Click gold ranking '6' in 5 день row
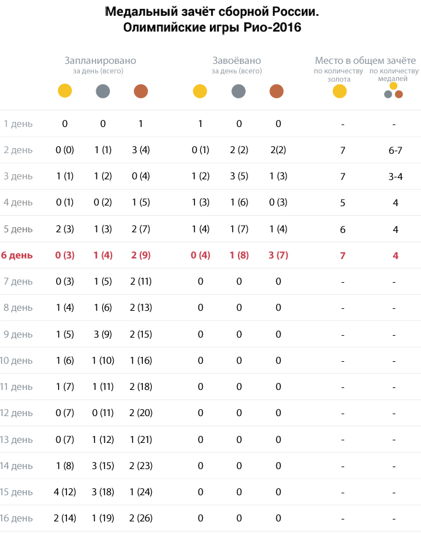Image resolution: width=421 pixels, height=538 pixels. tap(343, 230)
